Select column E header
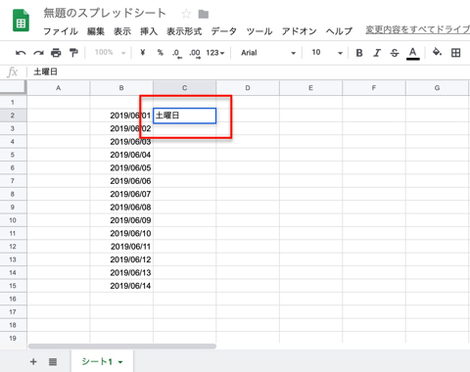Screen dimensions: 470x372 pos(310,88)
